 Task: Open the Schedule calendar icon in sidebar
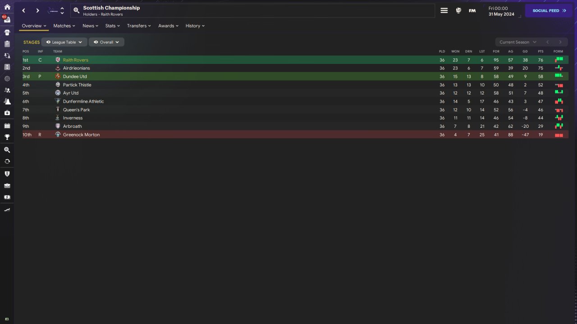tap(7, 126)
